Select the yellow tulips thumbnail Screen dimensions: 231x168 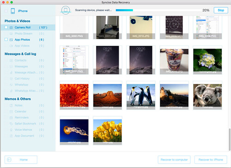coord(108,131)
